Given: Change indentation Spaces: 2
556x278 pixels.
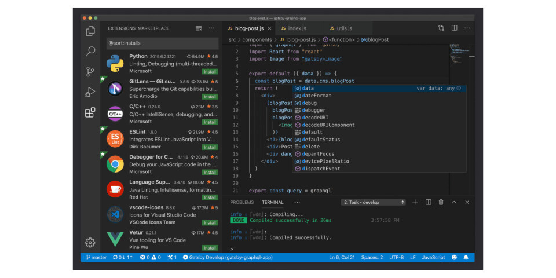Looking at the screenshot, I should click(x=372, y=257).
